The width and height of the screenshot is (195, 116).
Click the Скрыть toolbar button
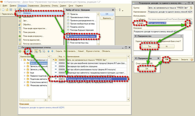pos(59,51)
